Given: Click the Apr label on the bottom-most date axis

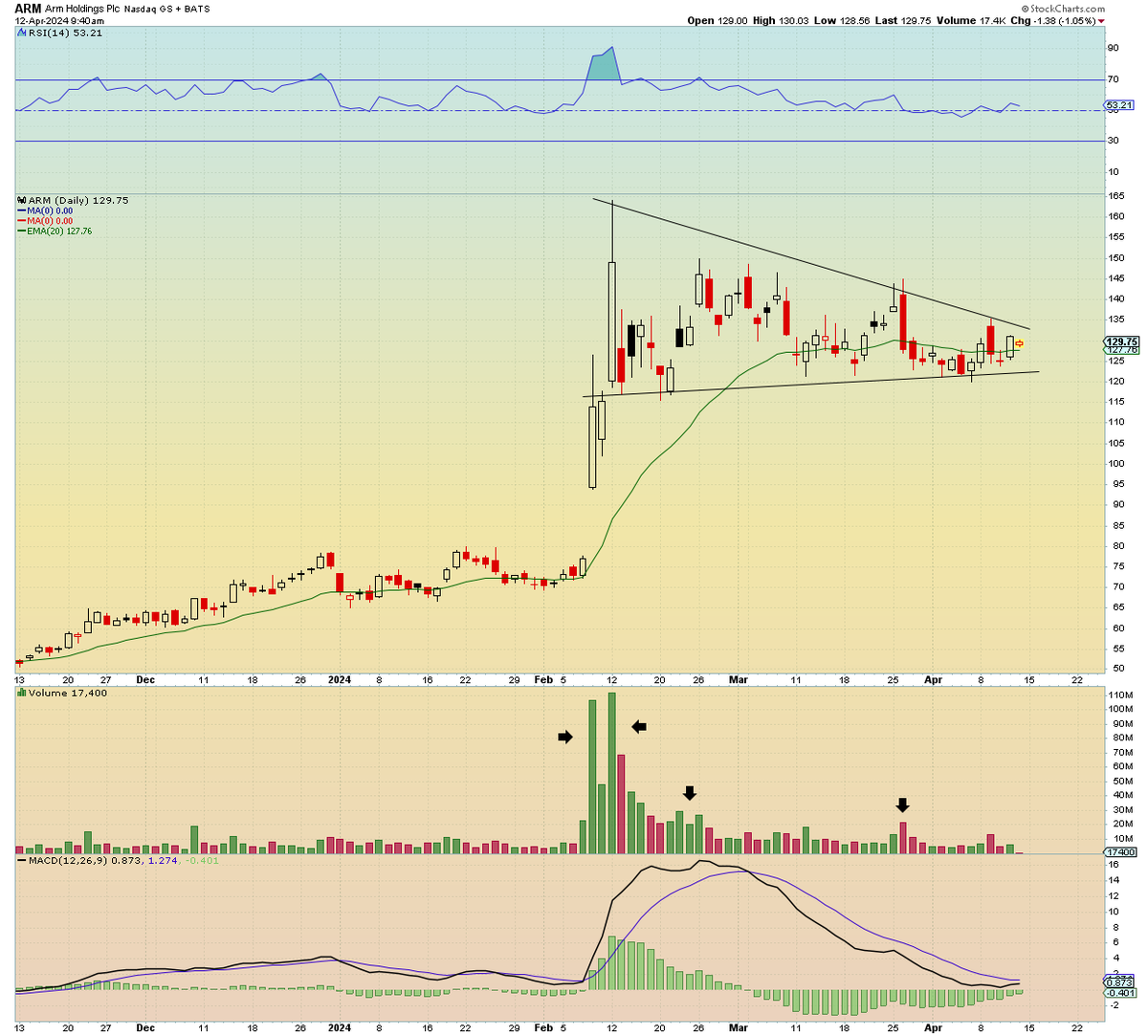Looking at the screenshot, I should coord(934,1027).
